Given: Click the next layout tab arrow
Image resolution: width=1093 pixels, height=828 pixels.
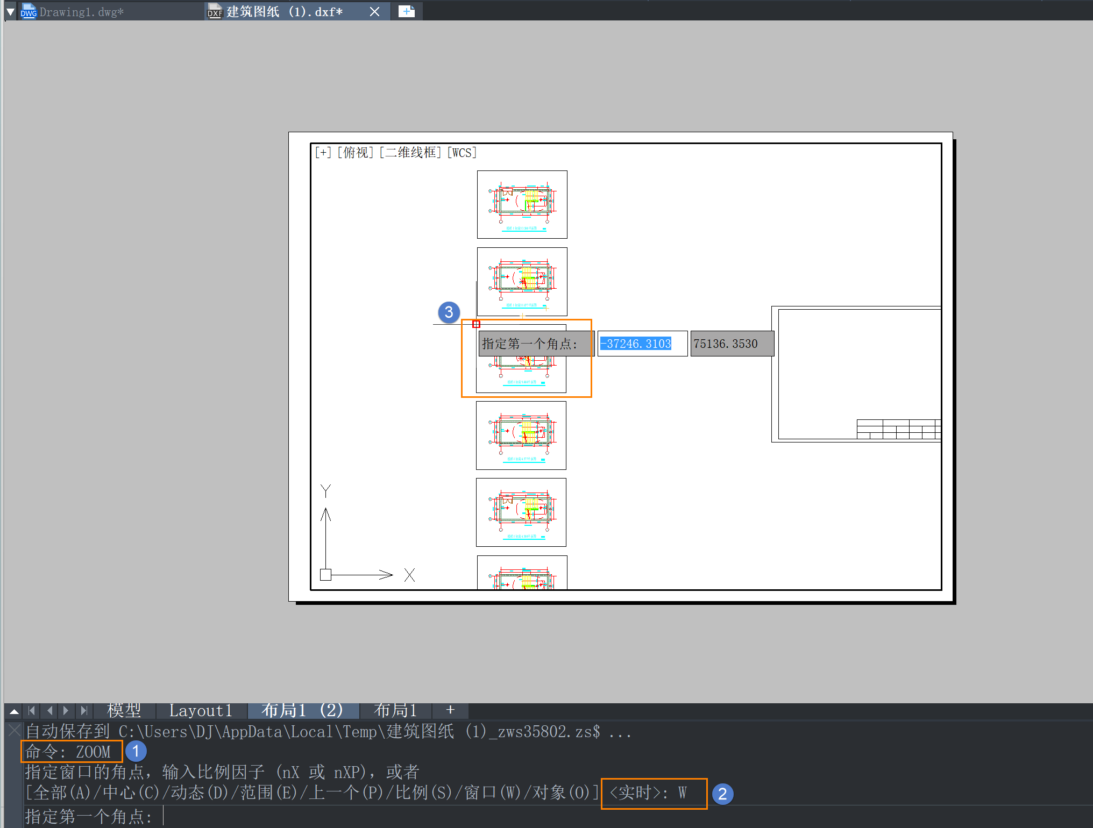Looking at the screenshot, I should click(x=66, y=711).
